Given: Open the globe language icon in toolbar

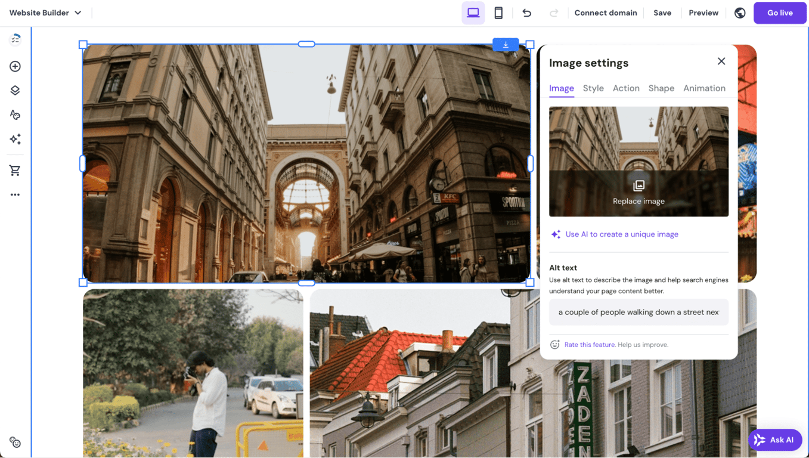Looking at the screenshot, I should [x=739, y=13].
